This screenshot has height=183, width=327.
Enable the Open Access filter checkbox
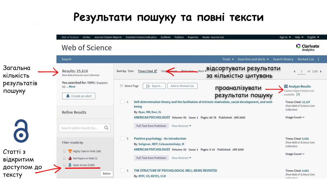point(64,165)
